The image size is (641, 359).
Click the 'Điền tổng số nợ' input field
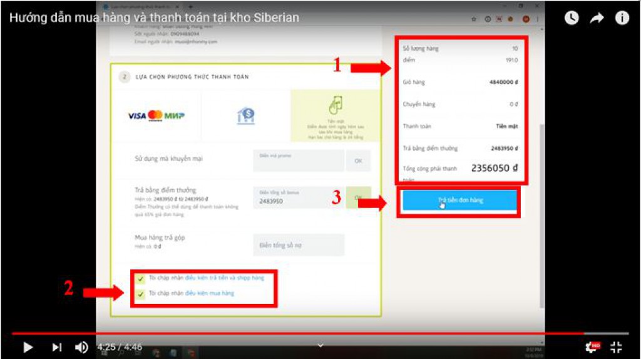[x=299, y=245]
